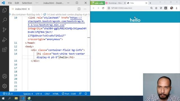Open errors and warnings status item
Viewport: 180px width, 101px height.
[x=8, y=94]
